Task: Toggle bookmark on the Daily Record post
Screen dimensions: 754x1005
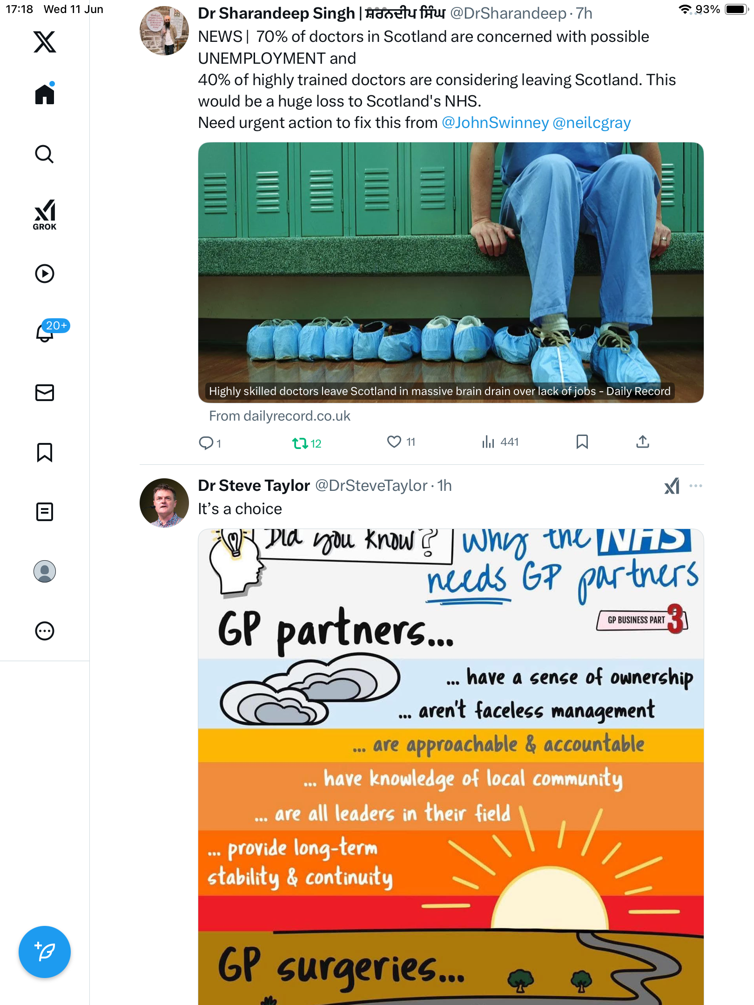Action: click(582, 442)
